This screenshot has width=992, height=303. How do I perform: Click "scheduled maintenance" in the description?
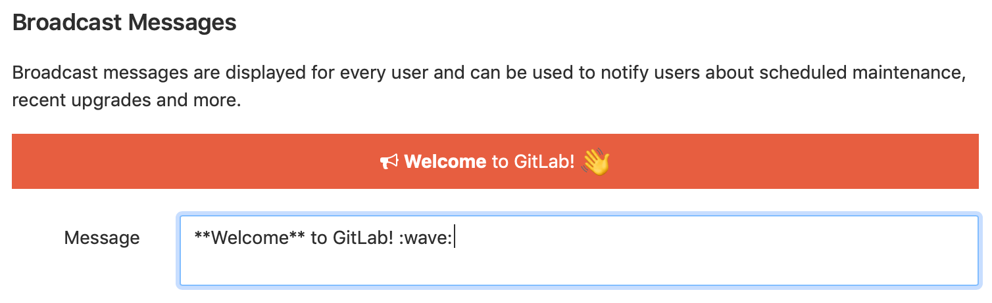[x=862, y=71]
